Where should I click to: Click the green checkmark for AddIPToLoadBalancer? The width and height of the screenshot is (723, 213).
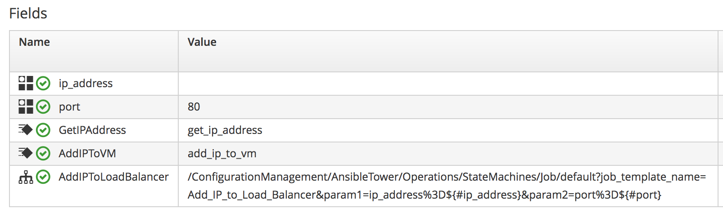43,177
